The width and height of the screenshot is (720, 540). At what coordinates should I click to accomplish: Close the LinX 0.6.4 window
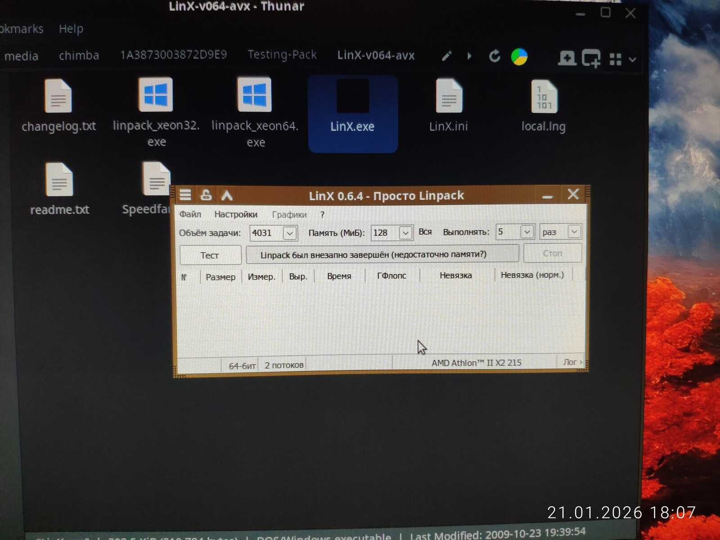tap(573, 194)
